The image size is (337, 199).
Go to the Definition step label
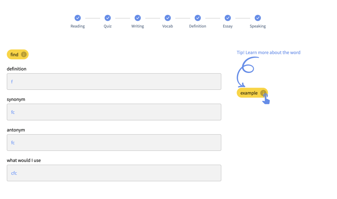pos(198,26)
